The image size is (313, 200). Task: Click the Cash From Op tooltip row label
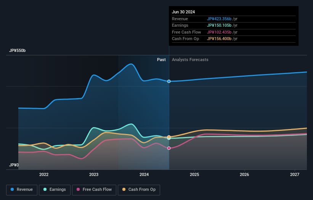185,39
